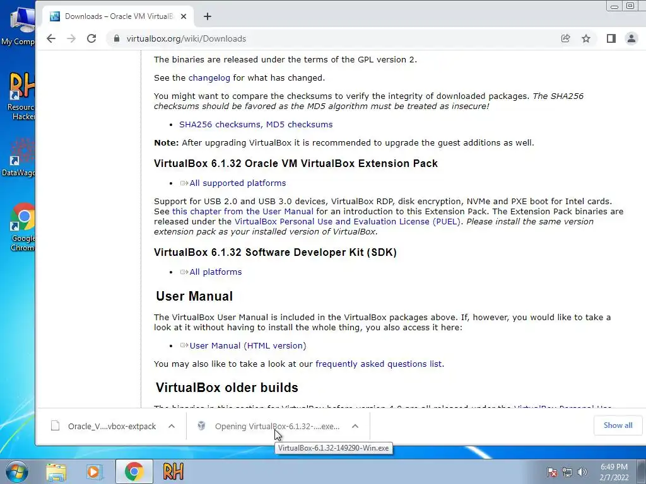Bookmark this page with the star icon
The height and width of the screenshot is (484, 646).
pos(586,38)
